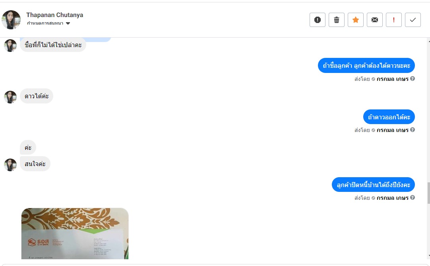Open Thapanan Chutanya header profile picture

[11, 20]
